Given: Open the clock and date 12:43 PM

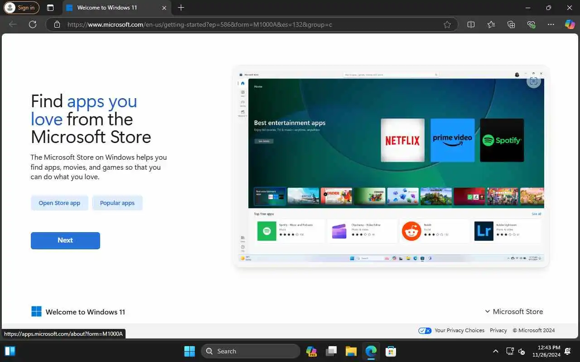Looking at the screenshot, I should [546, 351].
